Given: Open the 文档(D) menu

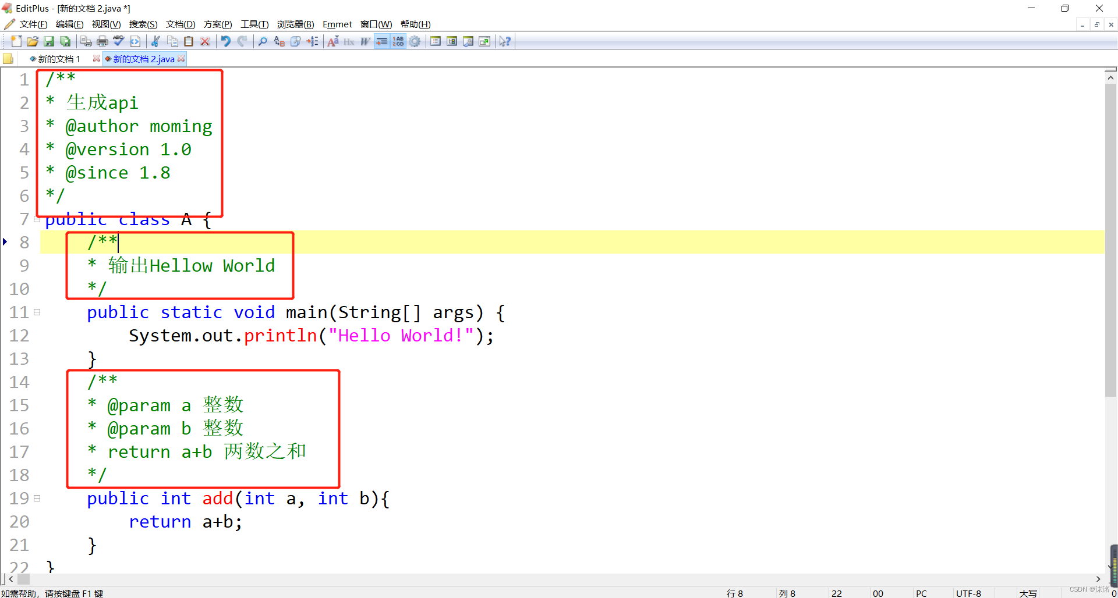Looking at the screenshot, I should tap(181, 24).
